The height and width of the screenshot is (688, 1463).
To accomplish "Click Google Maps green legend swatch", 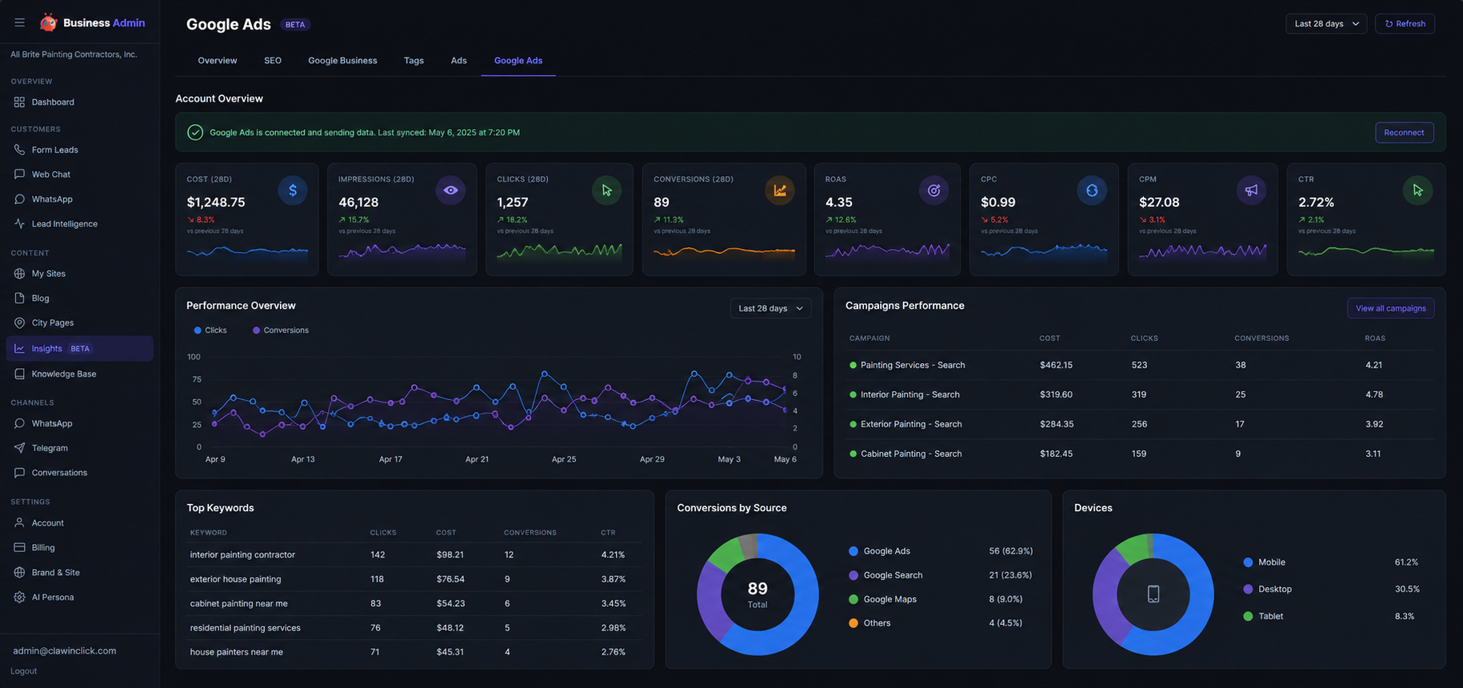I will 853,599.
